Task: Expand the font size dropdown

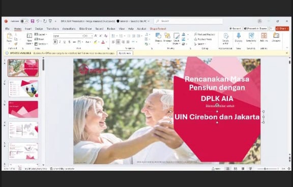Action: point(92,36)
